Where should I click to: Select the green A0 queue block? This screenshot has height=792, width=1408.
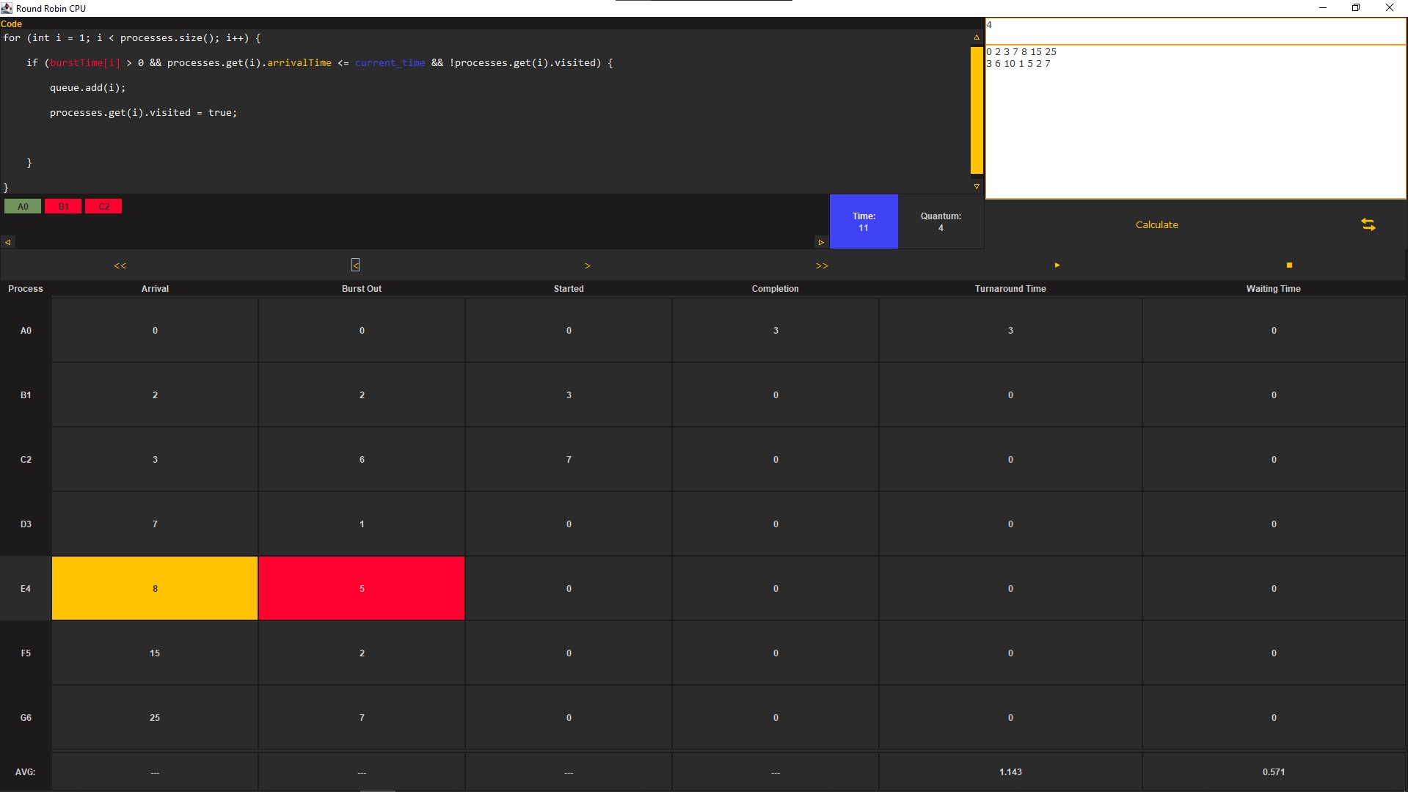[x=23, y=207]
